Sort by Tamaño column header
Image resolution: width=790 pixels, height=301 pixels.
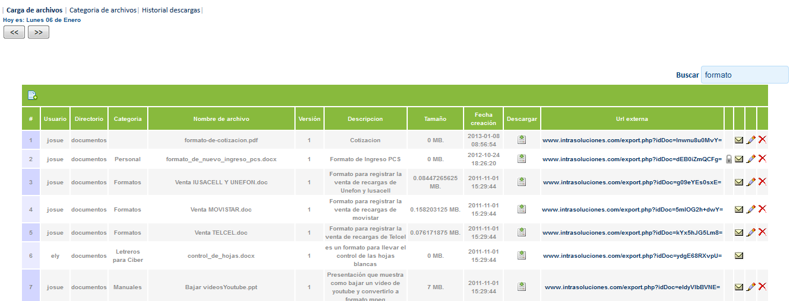[x=435, y=119]
